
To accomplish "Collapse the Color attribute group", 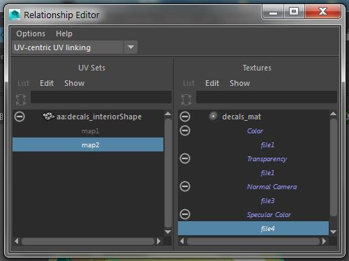I will tap(185, 130).
